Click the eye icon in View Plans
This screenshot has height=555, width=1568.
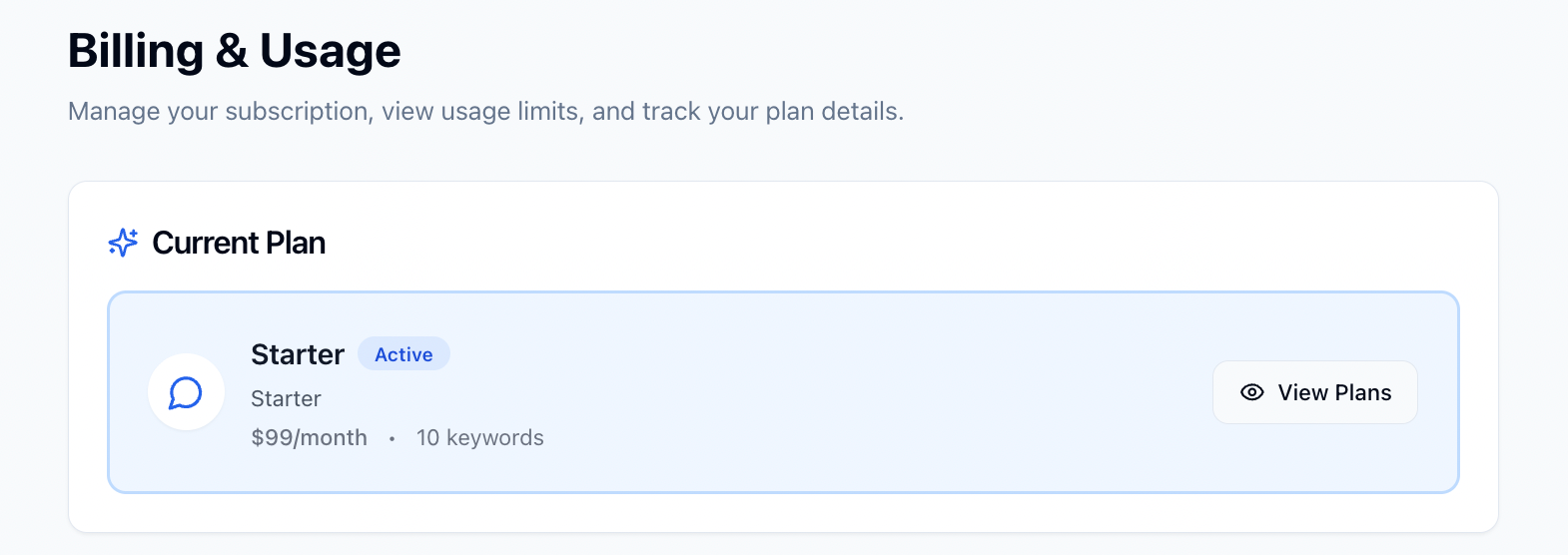click(x=1251, y=392)
